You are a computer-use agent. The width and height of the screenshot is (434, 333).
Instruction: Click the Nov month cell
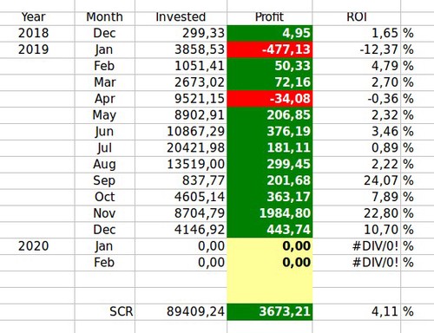105,213
